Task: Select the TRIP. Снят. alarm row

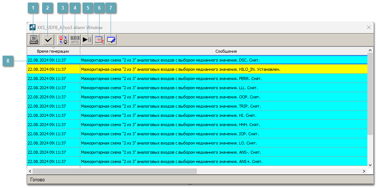Action: point(170,106)
